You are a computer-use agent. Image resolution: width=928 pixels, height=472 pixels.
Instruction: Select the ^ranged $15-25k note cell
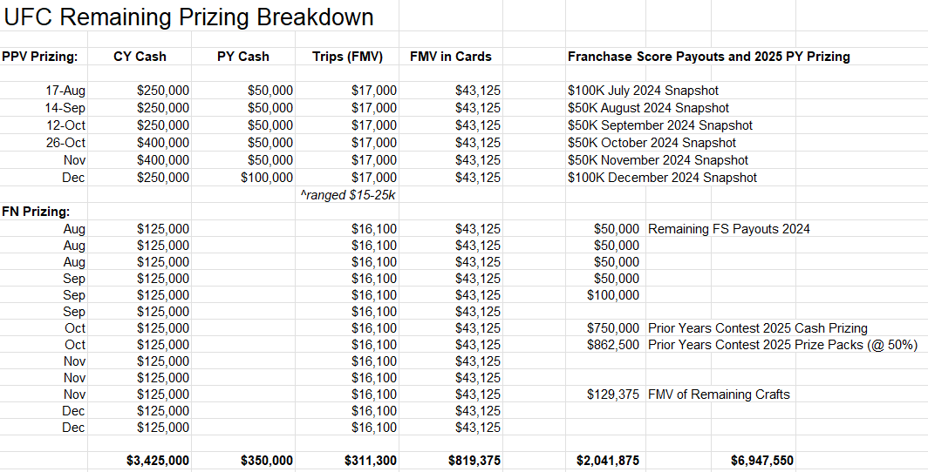tap(348, 195)
